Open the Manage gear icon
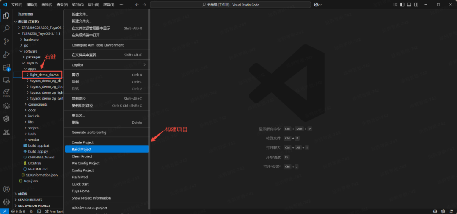Viewport: 457px width, 214px height. tap(6, 202)
